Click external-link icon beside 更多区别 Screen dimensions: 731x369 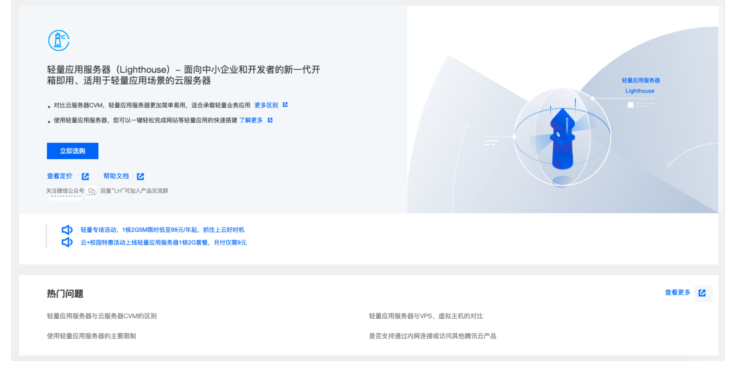click(x=285, y=105)
